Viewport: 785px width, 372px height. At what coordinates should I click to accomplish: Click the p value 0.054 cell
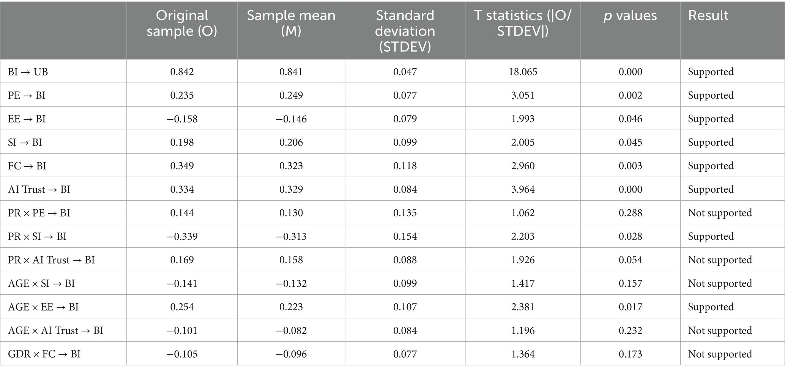[630, 260]
